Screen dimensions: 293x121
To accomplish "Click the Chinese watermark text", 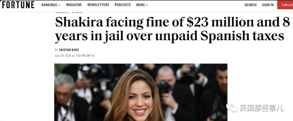I will 262,108.
